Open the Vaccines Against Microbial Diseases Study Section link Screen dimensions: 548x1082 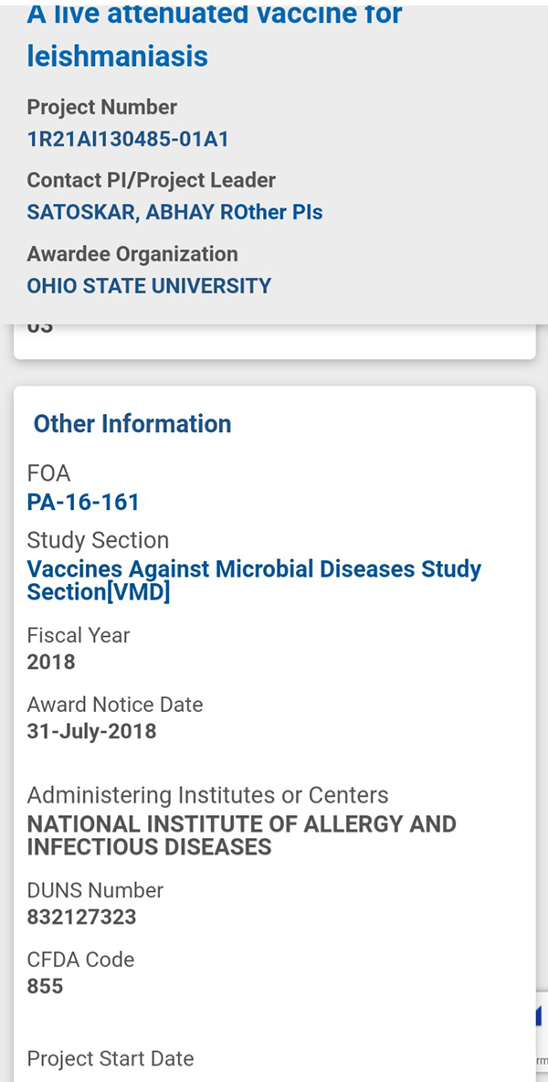(x=254, y=580)
